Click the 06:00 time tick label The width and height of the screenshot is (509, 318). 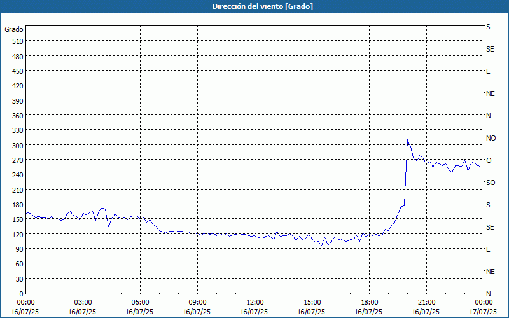pos(140,302)
